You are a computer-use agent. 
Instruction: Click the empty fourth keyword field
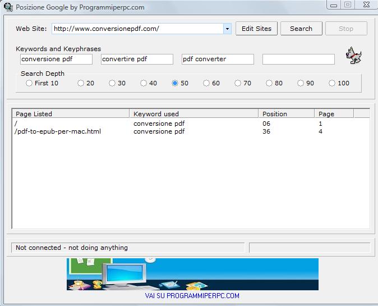click(x=298, y=59)
